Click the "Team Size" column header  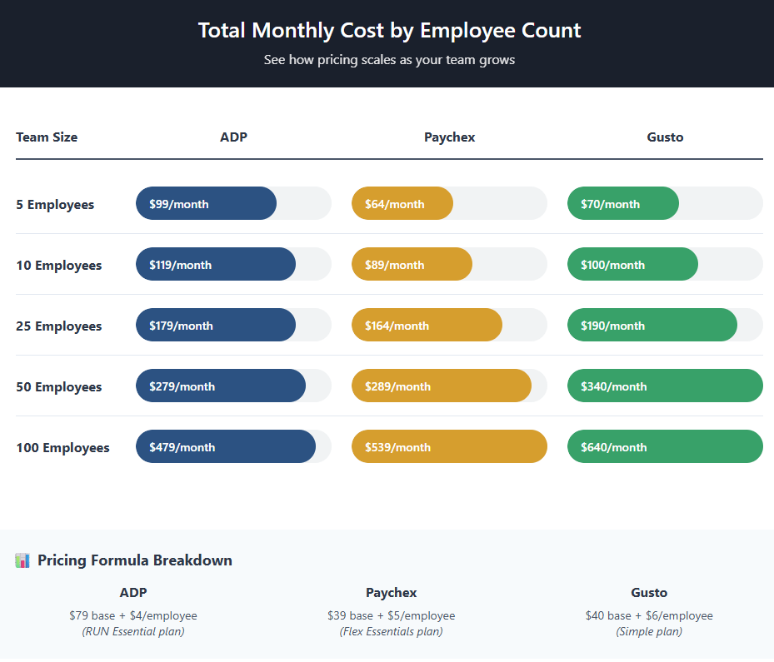pyautogui.click(x=47, y=137)
